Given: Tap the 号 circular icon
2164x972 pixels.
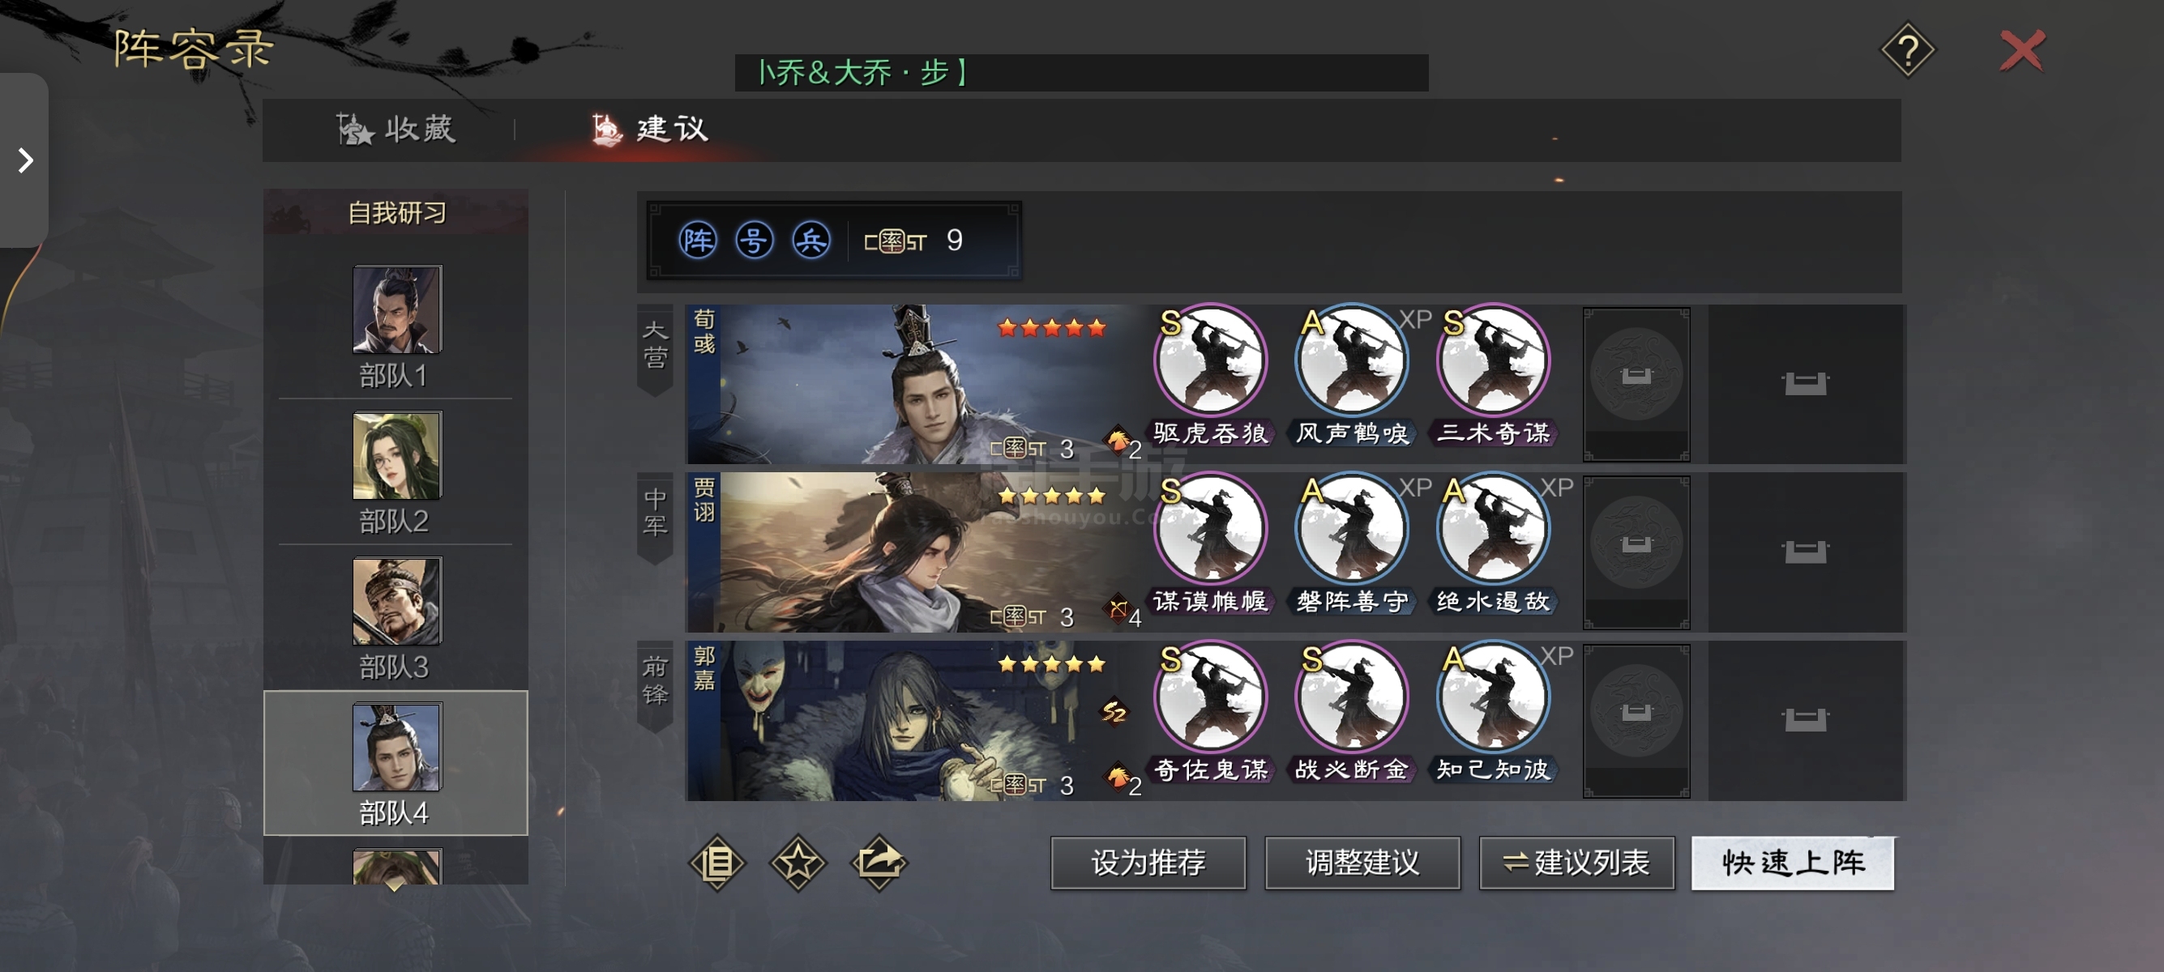Looking at the screenshot, I should tap(754, 241).
